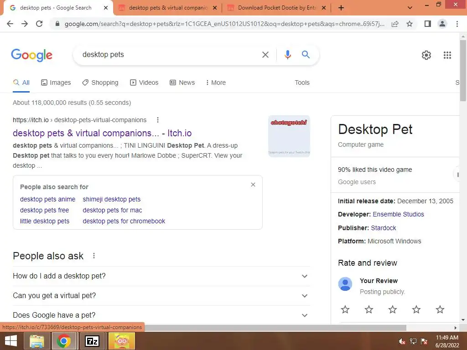Open the share page icon in address bar
This screenshot has height=350, width=467.
coord(395,24)
